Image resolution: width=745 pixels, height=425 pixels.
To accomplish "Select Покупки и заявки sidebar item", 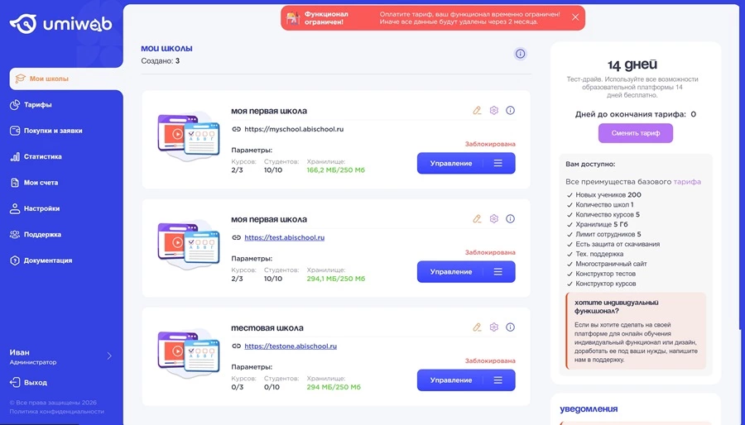I will [x=53, y=131].
